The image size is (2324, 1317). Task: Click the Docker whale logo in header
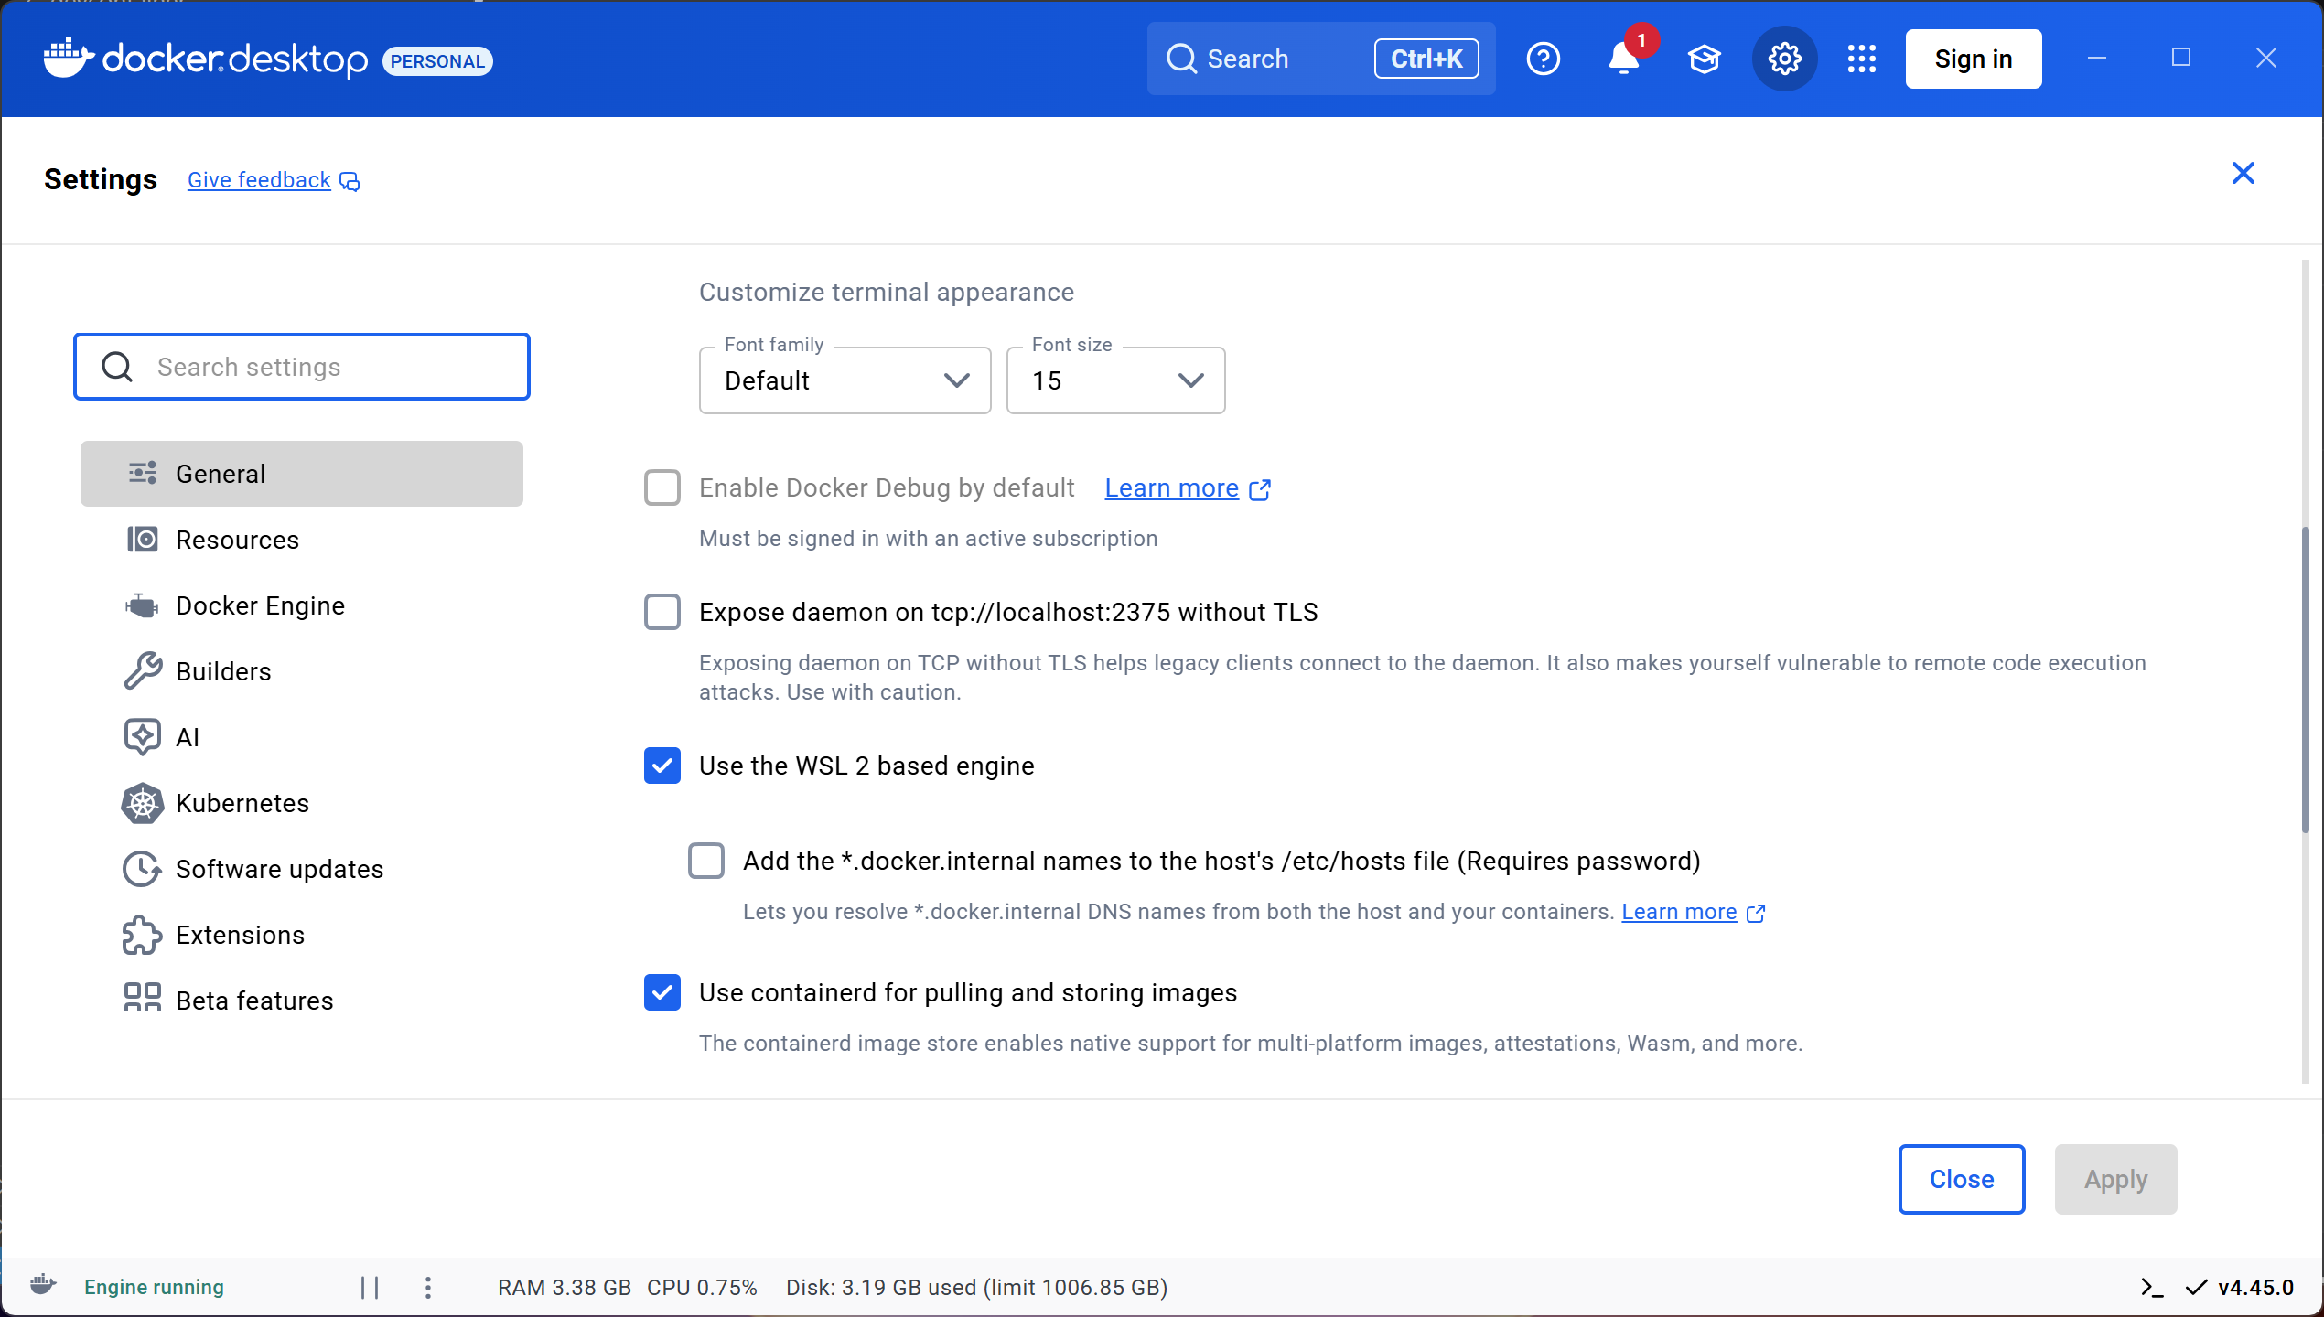(70, 59)
